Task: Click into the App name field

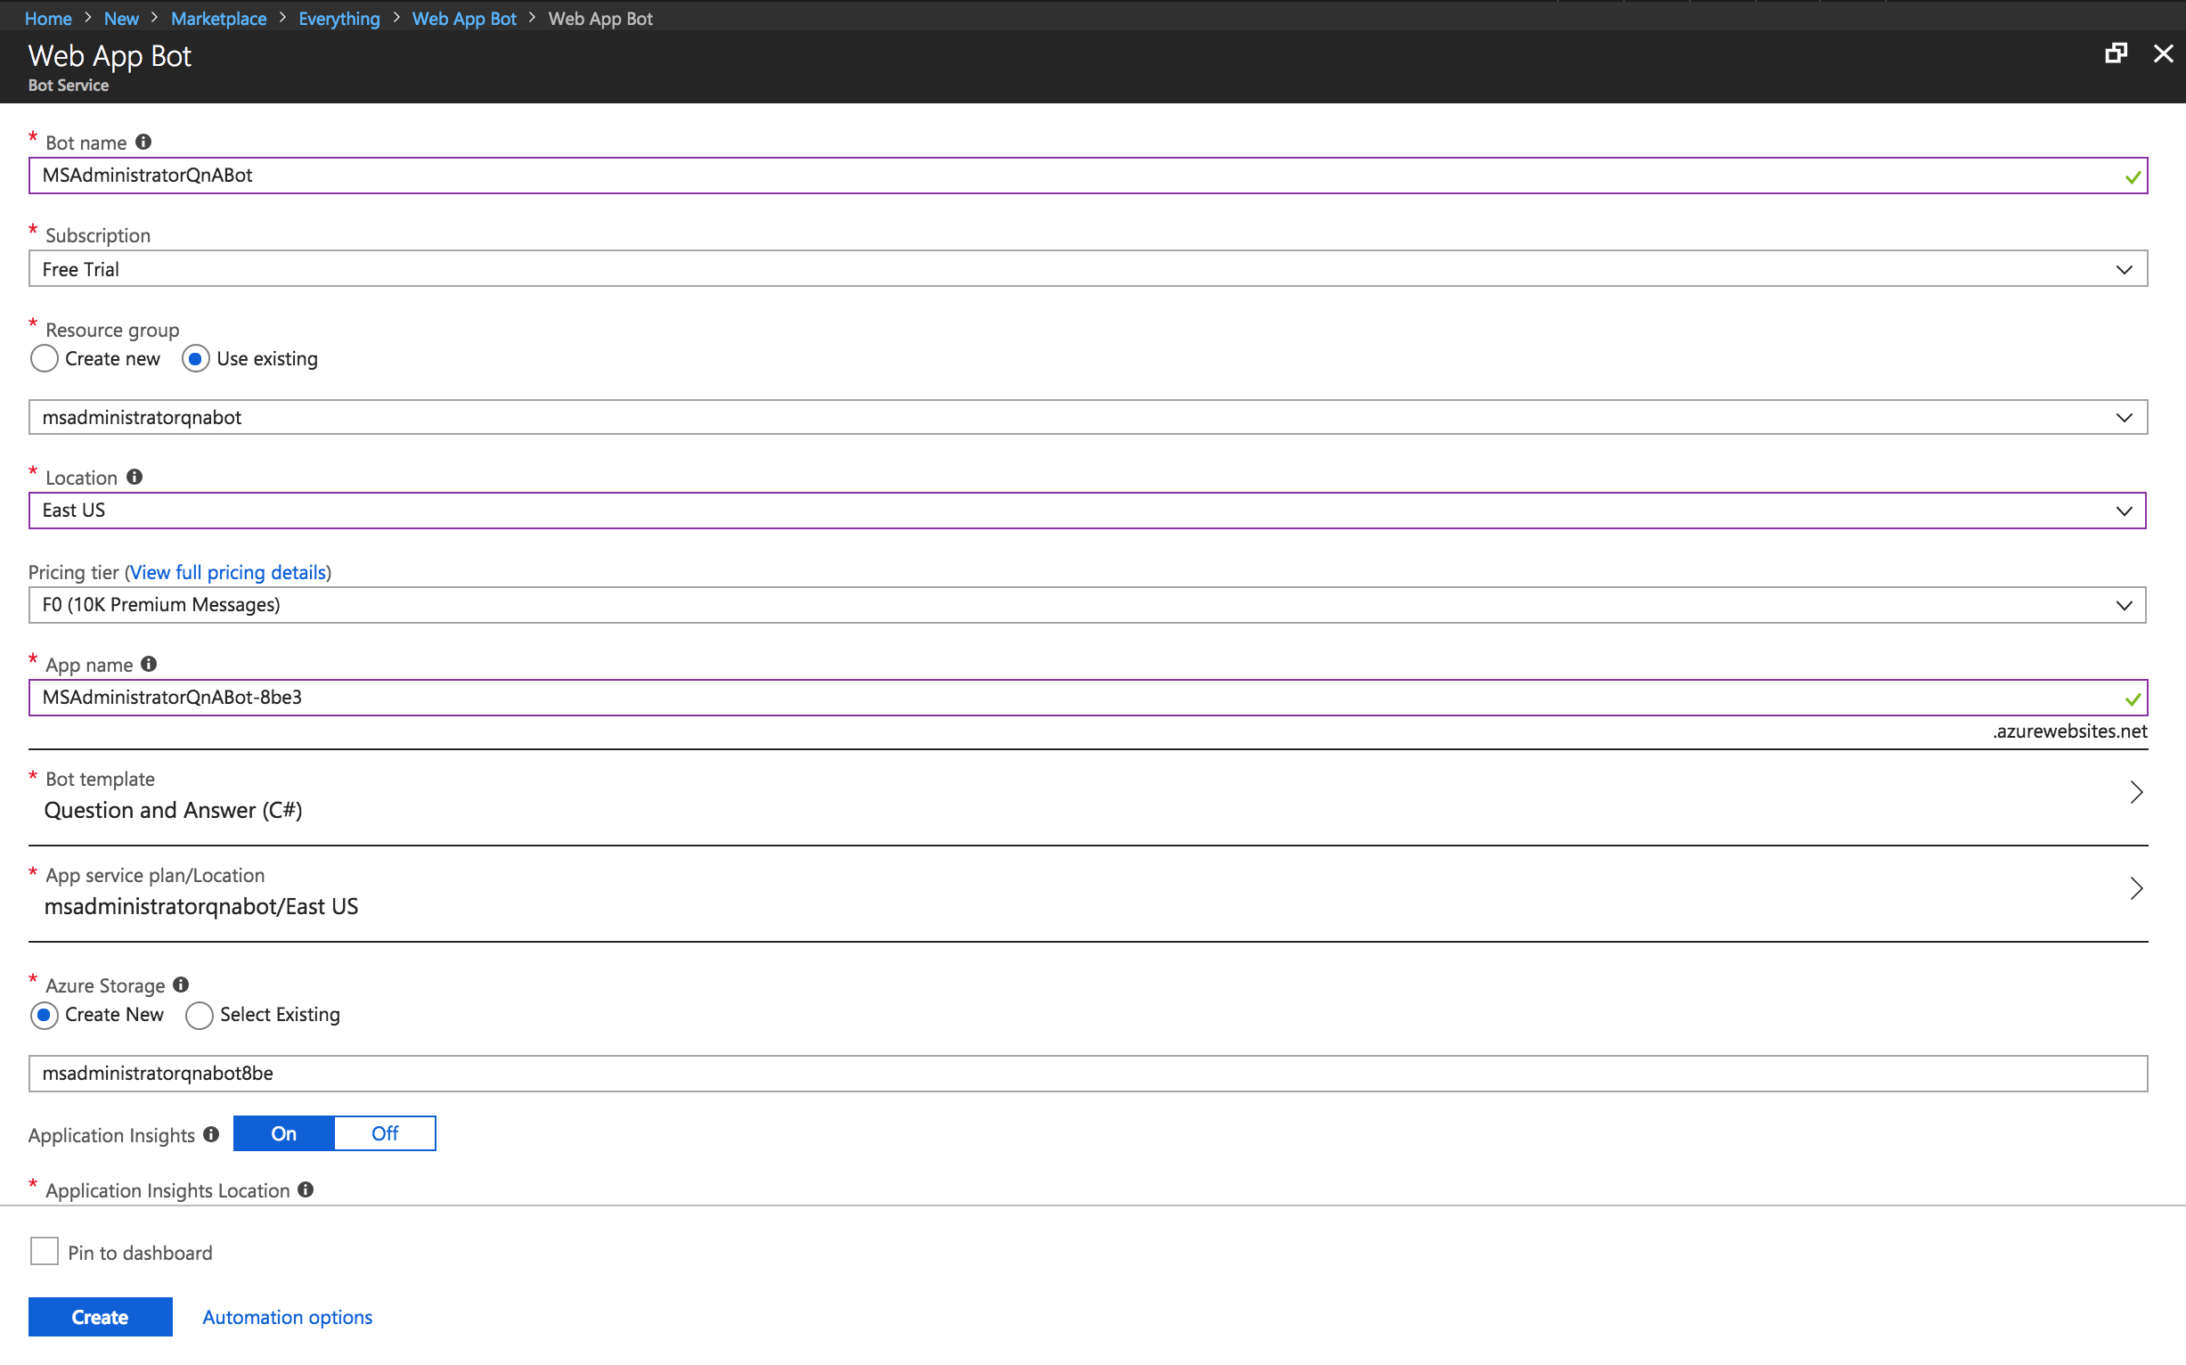Action: tap(1088, 697)
